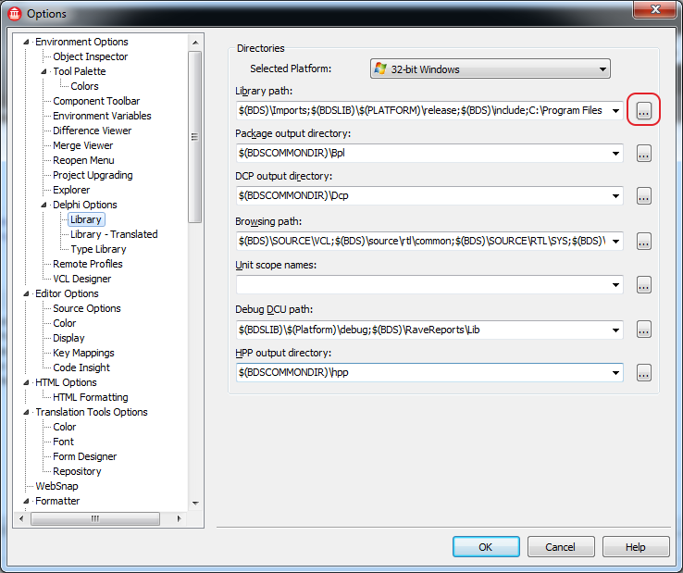
Task: Select Merge Viewer tree item
Action: (x=82, y=145)
